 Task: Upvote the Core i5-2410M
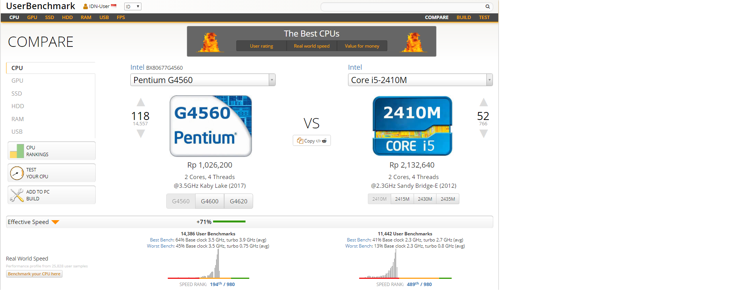483,102
